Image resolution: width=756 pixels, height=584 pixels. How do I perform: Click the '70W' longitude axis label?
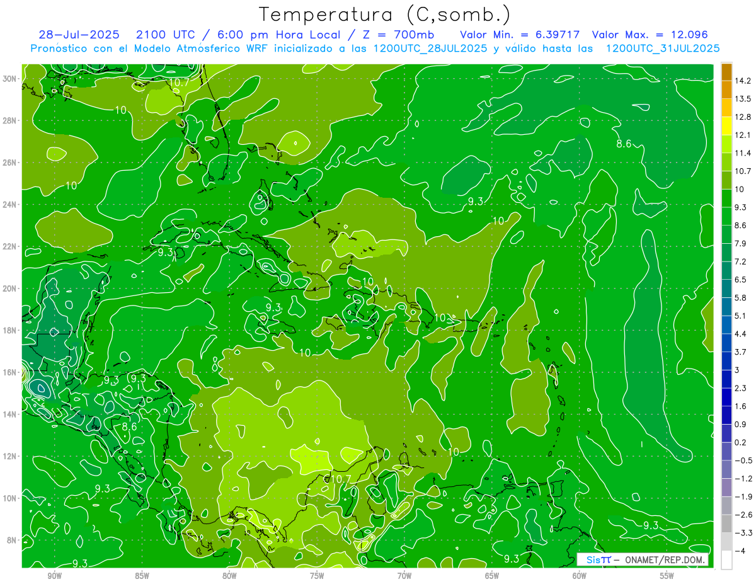click(404, 576)
